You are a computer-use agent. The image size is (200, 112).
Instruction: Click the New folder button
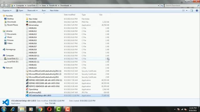(x=54, y=11)
